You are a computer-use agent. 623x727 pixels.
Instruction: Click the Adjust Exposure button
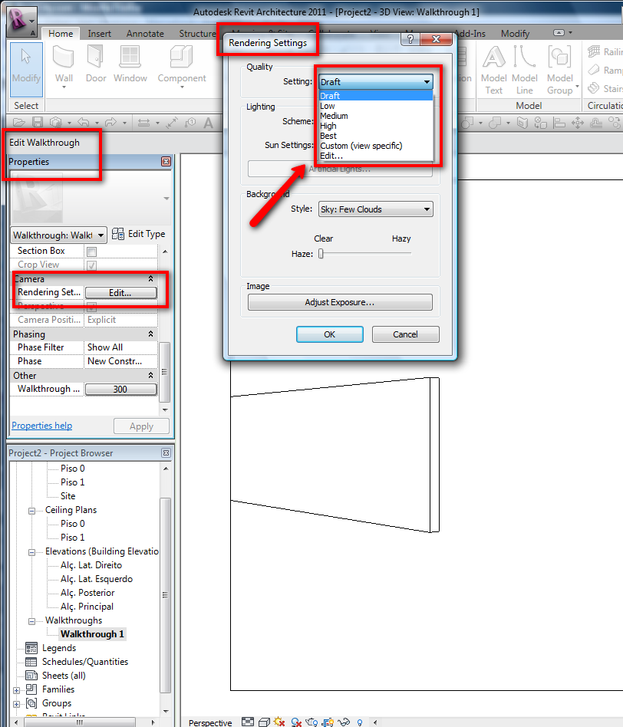click(340, 302)
